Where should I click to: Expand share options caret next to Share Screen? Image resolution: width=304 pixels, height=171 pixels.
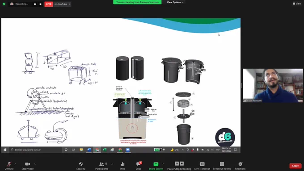click(x=163, y=164)
